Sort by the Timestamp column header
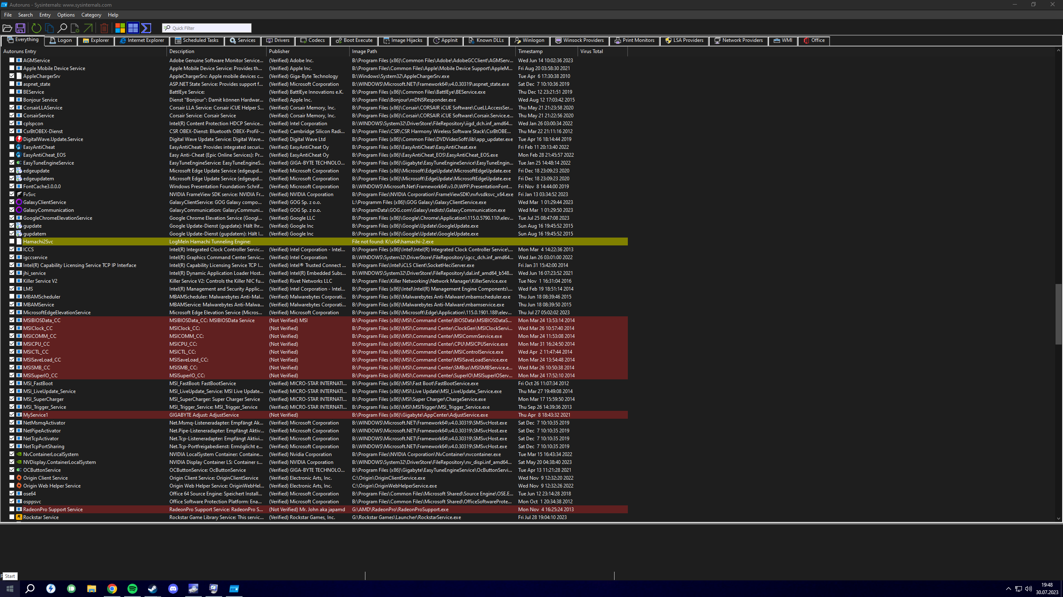 coord(530,51)
